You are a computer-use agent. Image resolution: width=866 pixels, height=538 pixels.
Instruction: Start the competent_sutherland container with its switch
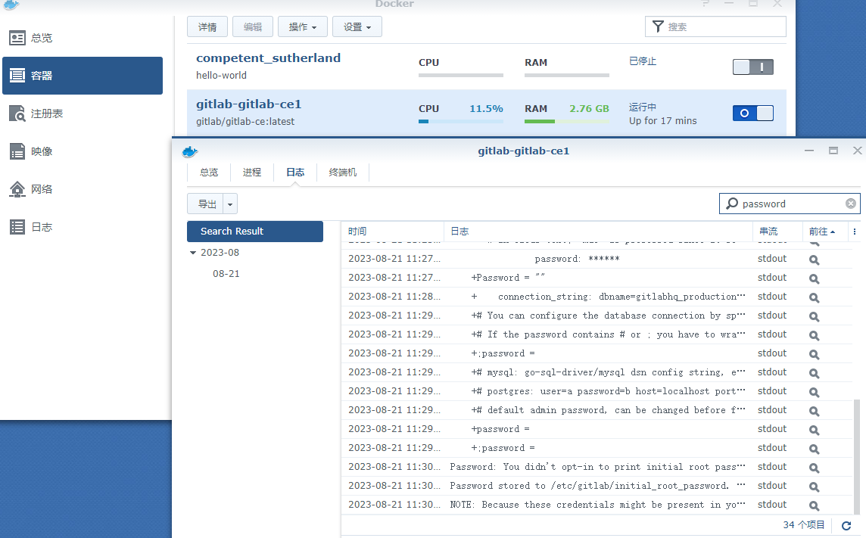753,67
